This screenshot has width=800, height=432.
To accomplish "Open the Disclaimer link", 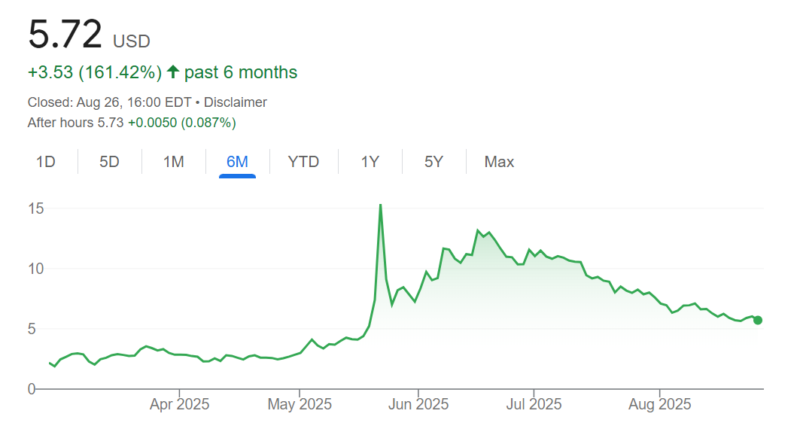I will coord(236,102).
